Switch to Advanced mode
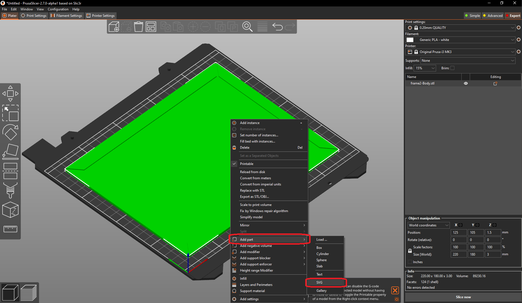 pyautogui.click(x=493, y=16)
